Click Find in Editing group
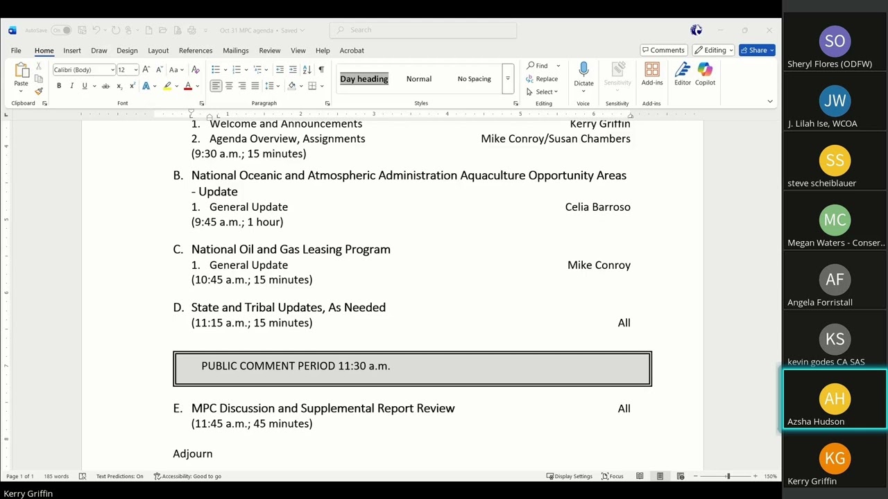Image resolution: width=888 pixels, height=499 pixels. click(x=538, y=66)
